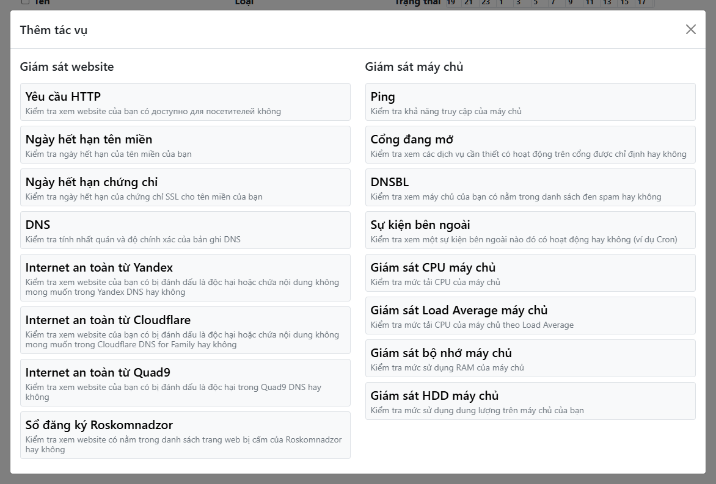
Task: Choose the Cổng đang mở task
Action: tap(530, 145)
